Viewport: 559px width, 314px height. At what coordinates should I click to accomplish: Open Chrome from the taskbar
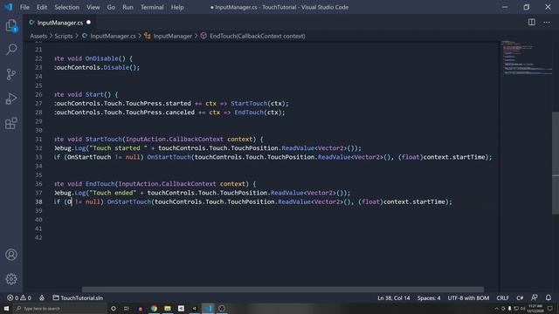(154, 308)
